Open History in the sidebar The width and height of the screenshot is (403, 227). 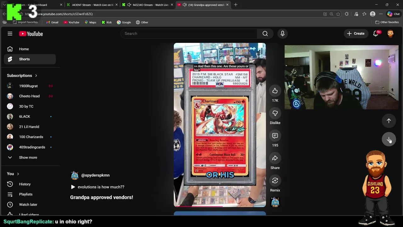pyautogui.click(x=30, y=184)
